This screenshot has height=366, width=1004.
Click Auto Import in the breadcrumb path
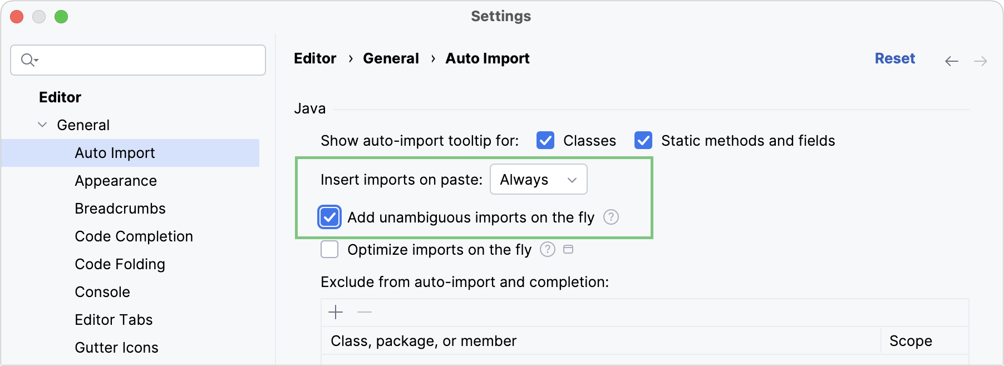487,58
